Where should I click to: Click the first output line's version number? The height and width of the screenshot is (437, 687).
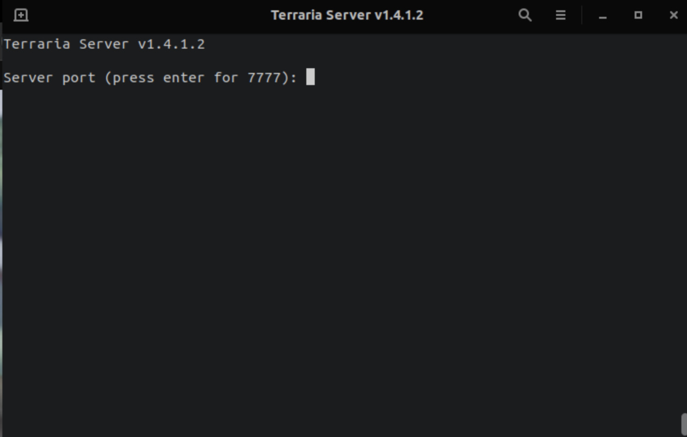[171, 44]
